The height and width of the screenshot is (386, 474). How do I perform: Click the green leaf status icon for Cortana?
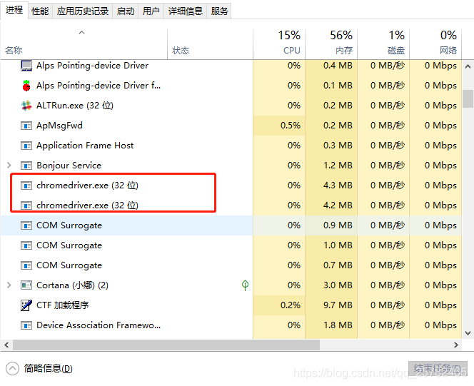coord(245,285)
